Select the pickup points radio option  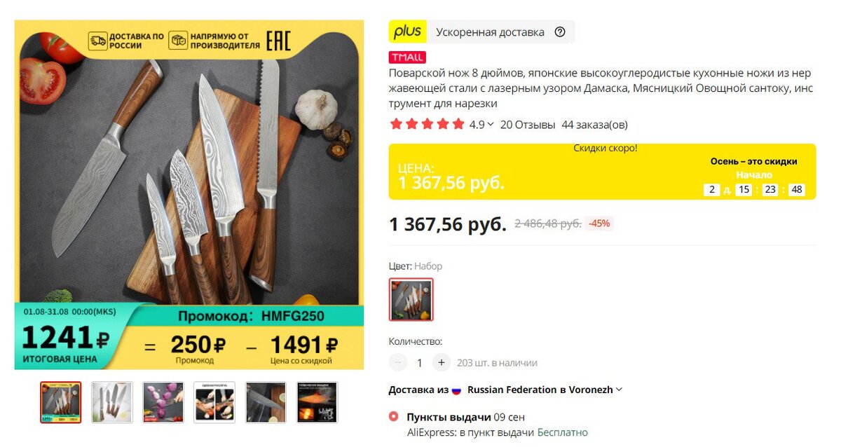click(x=394, y=417)
